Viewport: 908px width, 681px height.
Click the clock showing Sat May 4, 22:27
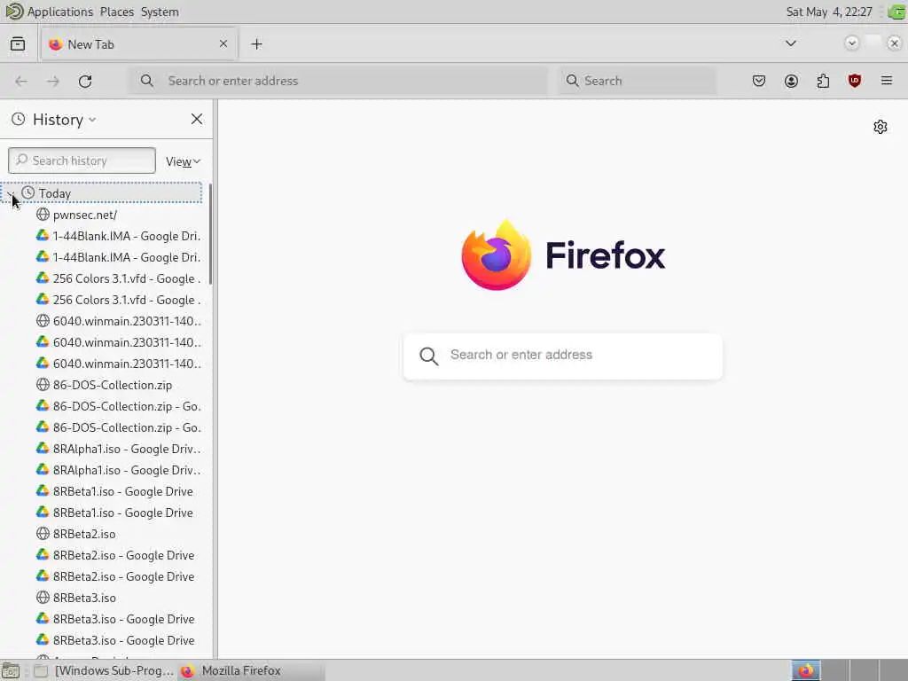[829, 12]
